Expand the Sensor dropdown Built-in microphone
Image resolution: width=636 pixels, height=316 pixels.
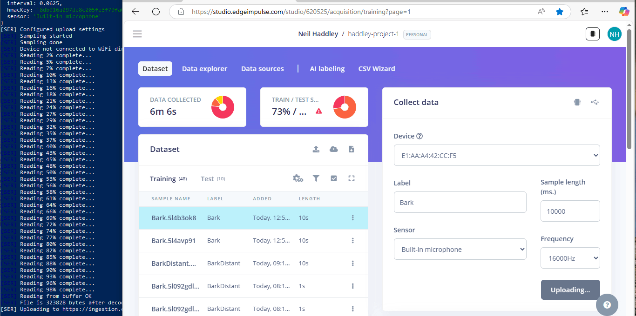460,249
